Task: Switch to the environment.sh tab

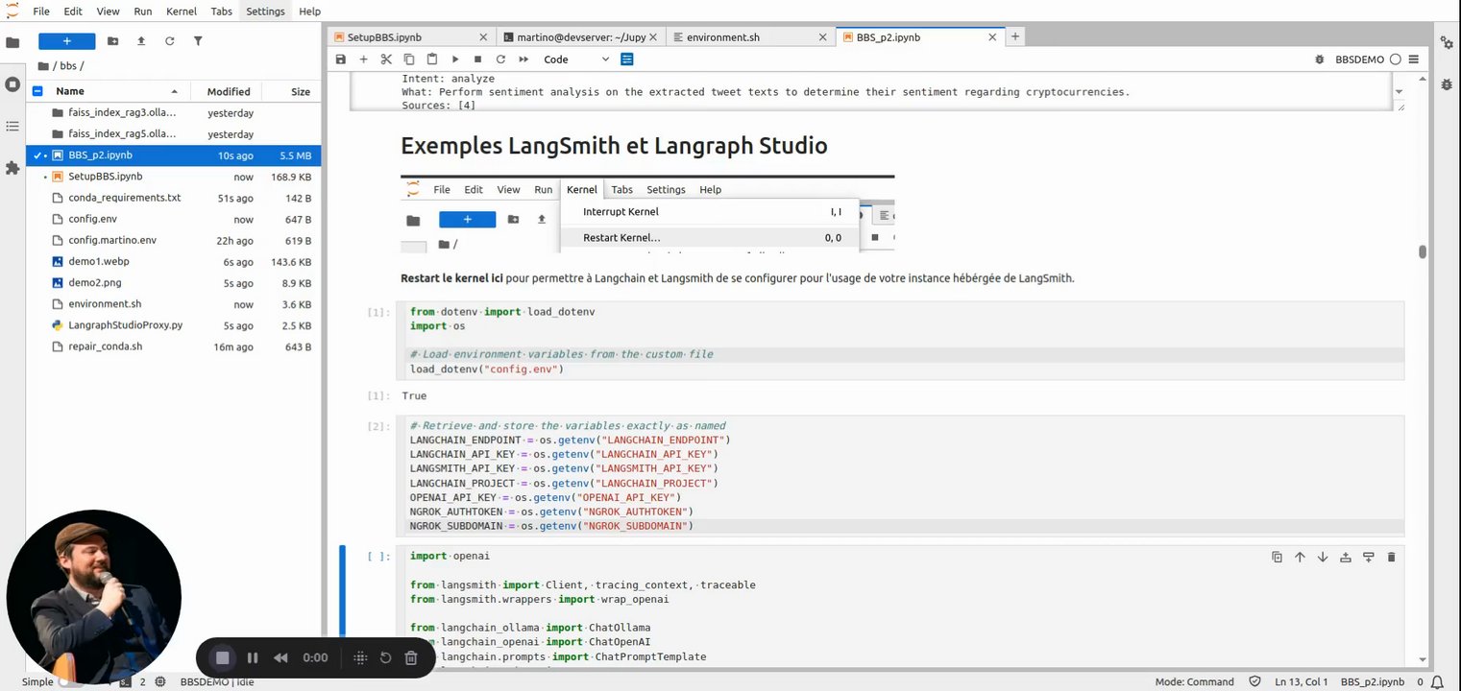Action: point(722,37)
